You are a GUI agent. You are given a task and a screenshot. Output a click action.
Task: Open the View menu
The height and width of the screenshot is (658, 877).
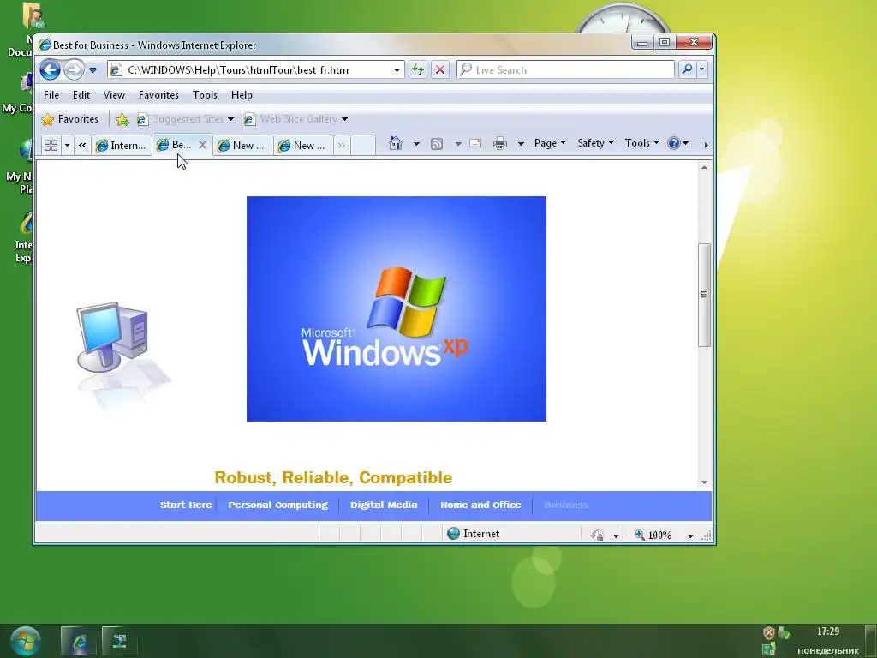coord(114,95)
